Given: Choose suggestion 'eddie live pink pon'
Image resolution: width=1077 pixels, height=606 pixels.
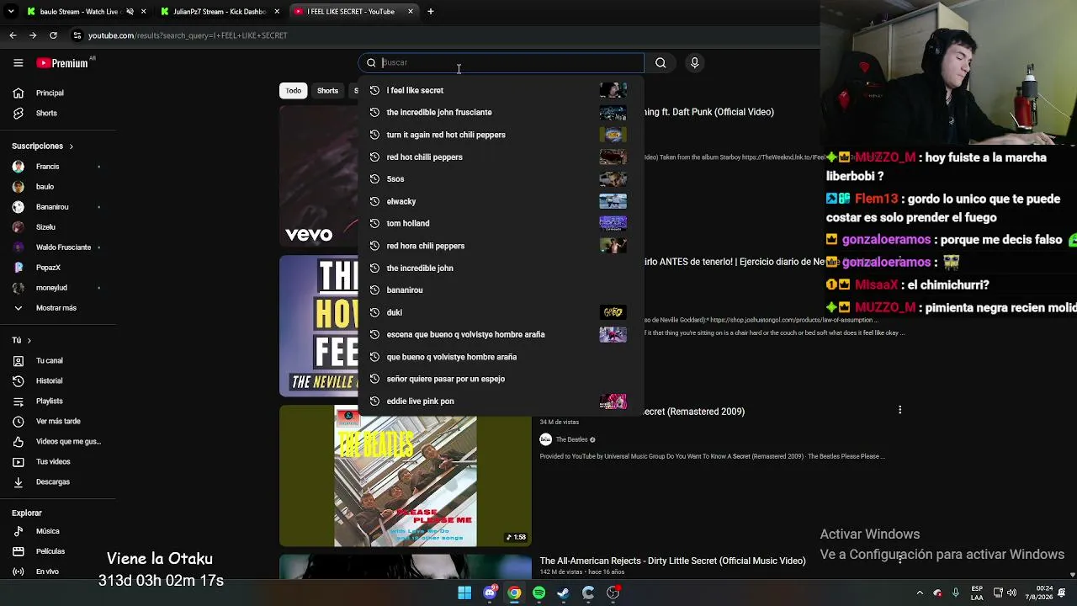Looking at the screenshot, I should point(501,401).
